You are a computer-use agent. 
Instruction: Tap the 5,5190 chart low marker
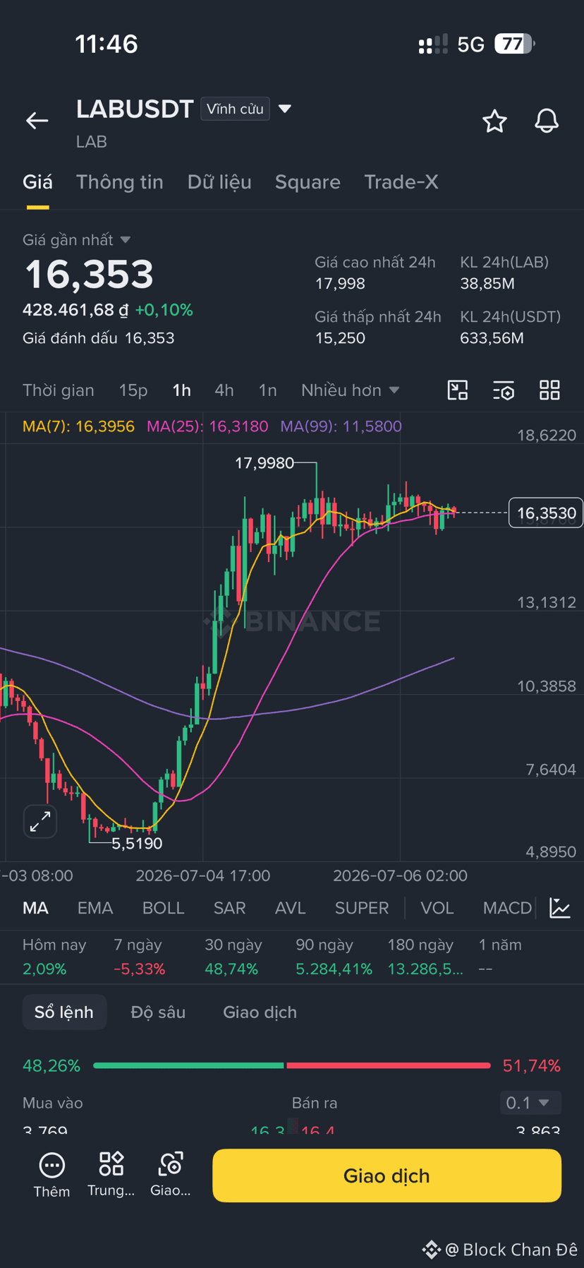[x=137, y=843]
